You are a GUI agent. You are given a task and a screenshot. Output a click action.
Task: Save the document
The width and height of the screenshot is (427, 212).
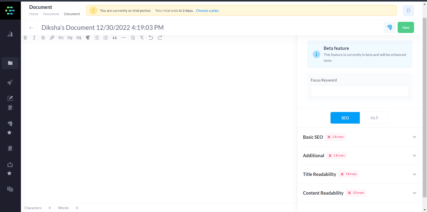pos(406,28)
